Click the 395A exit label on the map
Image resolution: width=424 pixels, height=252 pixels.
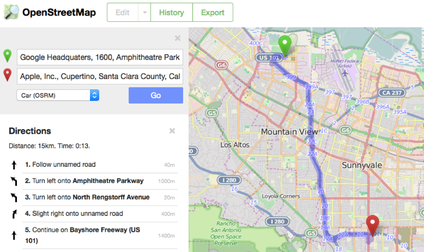pyautogui.click(x=400, y=112)
